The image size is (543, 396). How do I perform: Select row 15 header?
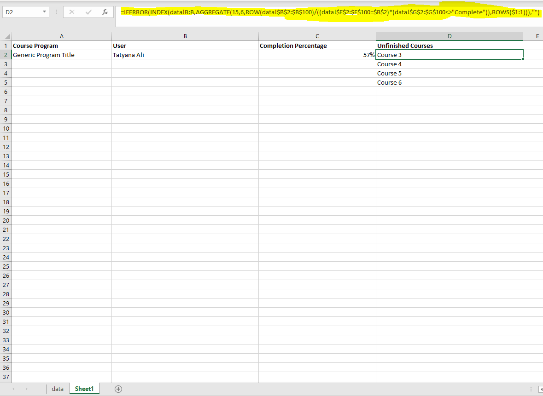click(x=6, y=175)
